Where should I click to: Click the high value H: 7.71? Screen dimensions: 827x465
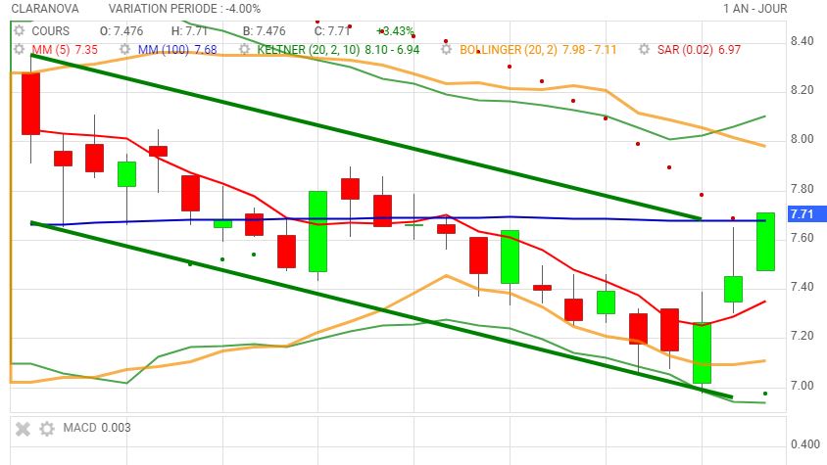coord(189,31)
